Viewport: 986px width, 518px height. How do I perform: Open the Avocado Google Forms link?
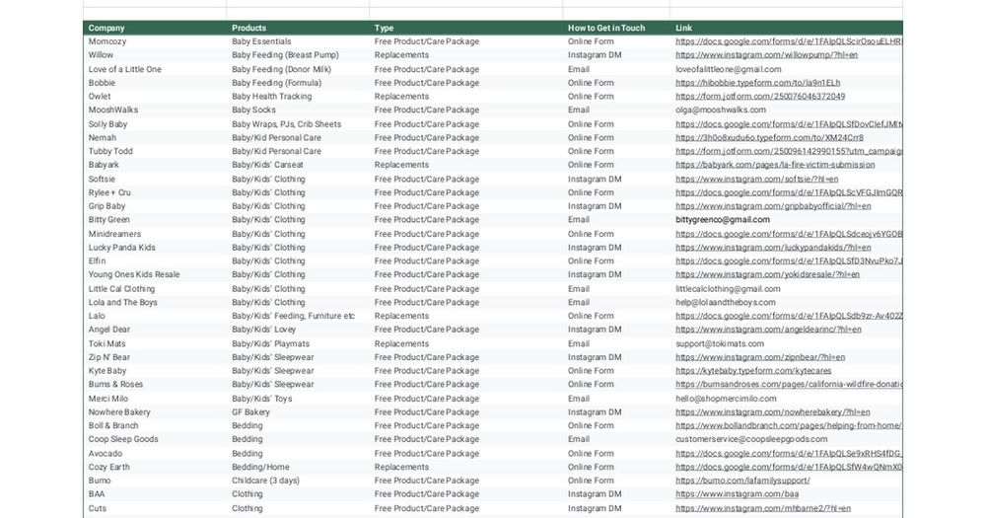(x=789, y=454)
